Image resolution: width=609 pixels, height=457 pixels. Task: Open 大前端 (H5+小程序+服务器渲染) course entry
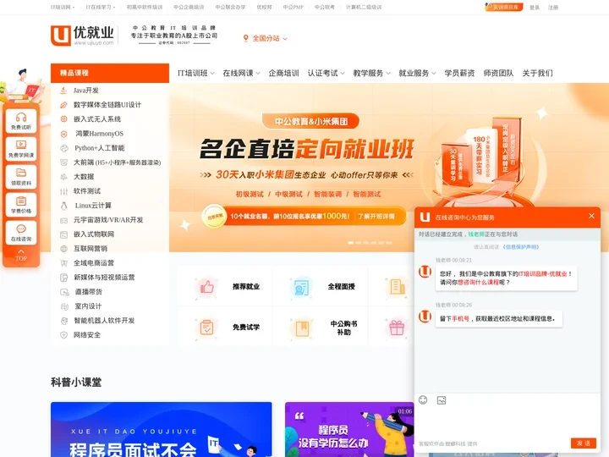(117, 162)
